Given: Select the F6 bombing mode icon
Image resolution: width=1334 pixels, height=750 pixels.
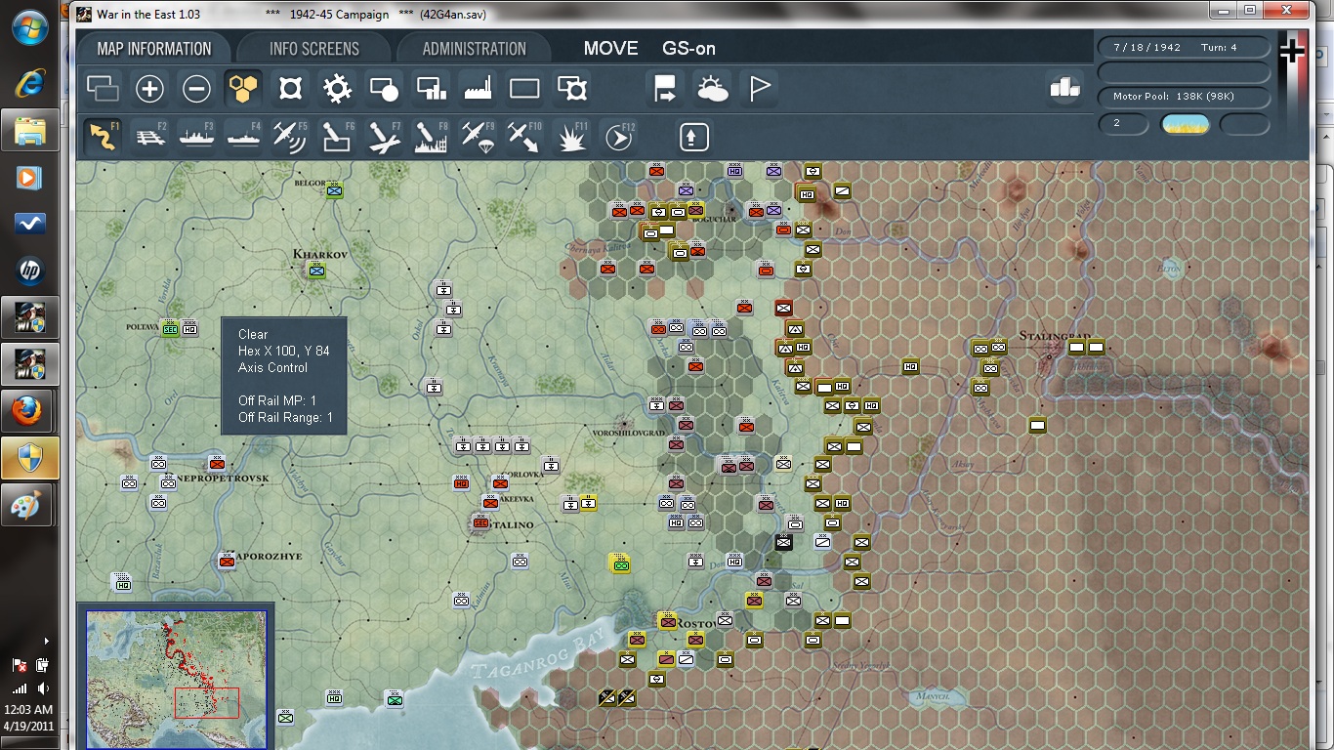Looking at the screenshot, I should [337, 137].
